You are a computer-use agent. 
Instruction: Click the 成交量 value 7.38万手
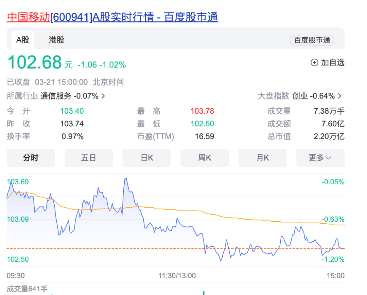[329, 111]
